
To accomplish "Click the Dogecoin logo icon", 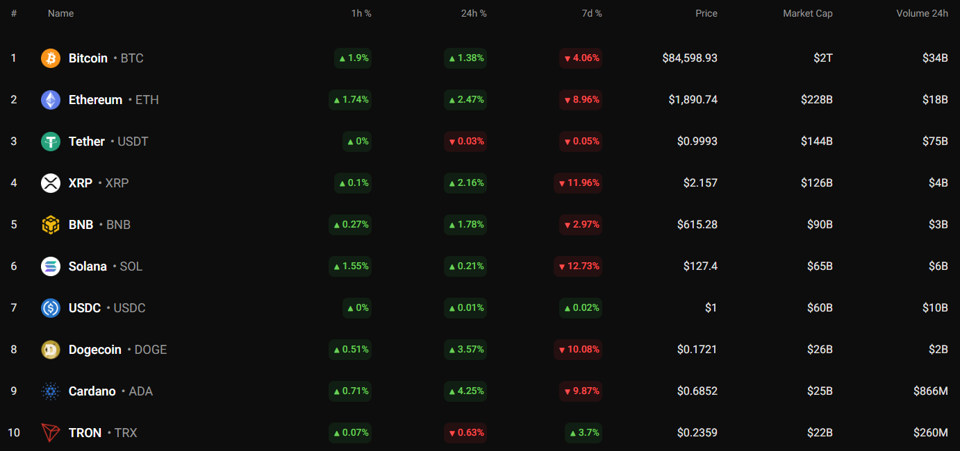I will (51, 350).
